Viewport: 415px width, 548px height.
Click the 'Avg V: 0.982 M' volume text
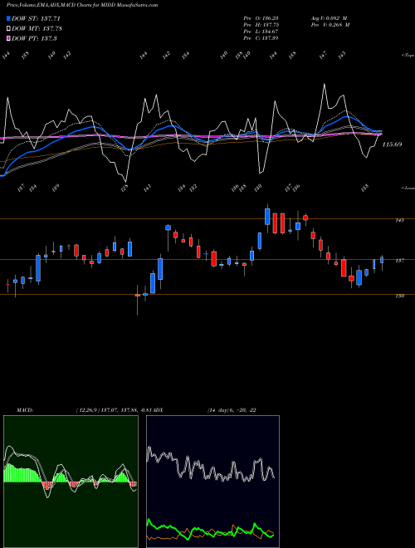point(330,18)
